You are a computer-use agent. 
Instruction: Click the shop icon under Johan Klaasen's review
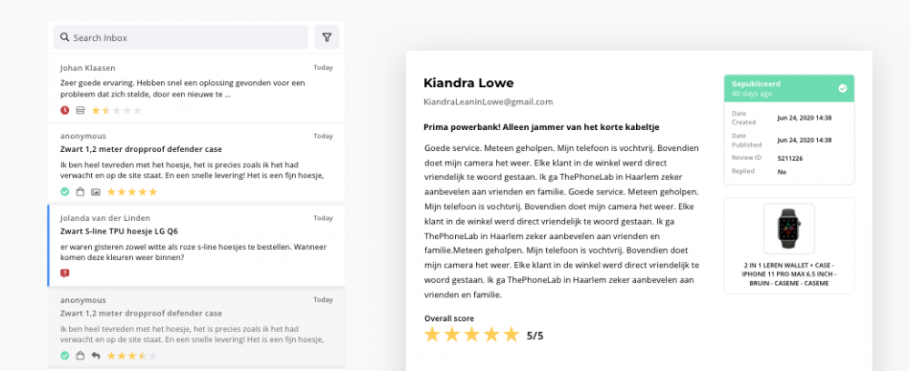(80, 110)
